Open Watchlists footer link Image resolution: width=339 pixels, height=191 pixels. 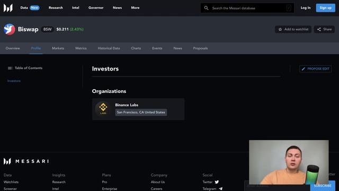(11, 182)
